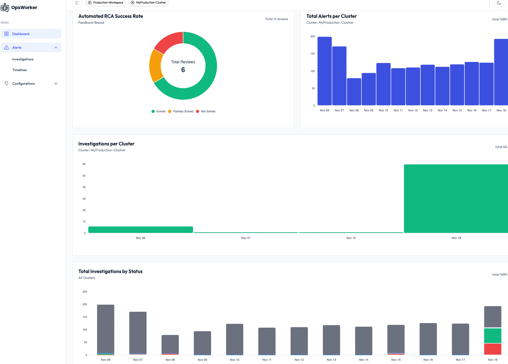This screenshot has height=364, width=508.
Task: Select the Dashboard menu label
Action: (21, 34)
